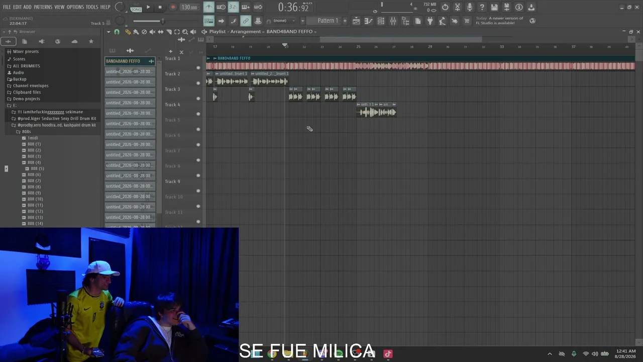Viewport: 643px width, 362px height.
Task: Open the project files clipboard icon
Action: click(417, 21)
